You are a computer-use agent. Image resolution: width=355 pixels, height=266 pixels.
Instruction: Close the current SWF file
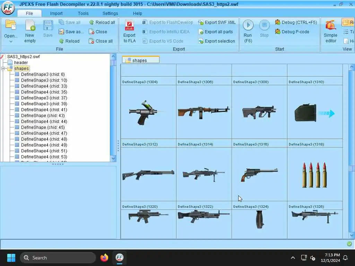[98, 32]
